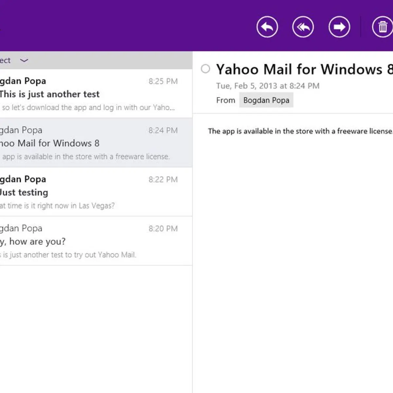Click the Bogdan Popa sender chip next to From
Screen dimensions: 393x393
tap(266, 100)
